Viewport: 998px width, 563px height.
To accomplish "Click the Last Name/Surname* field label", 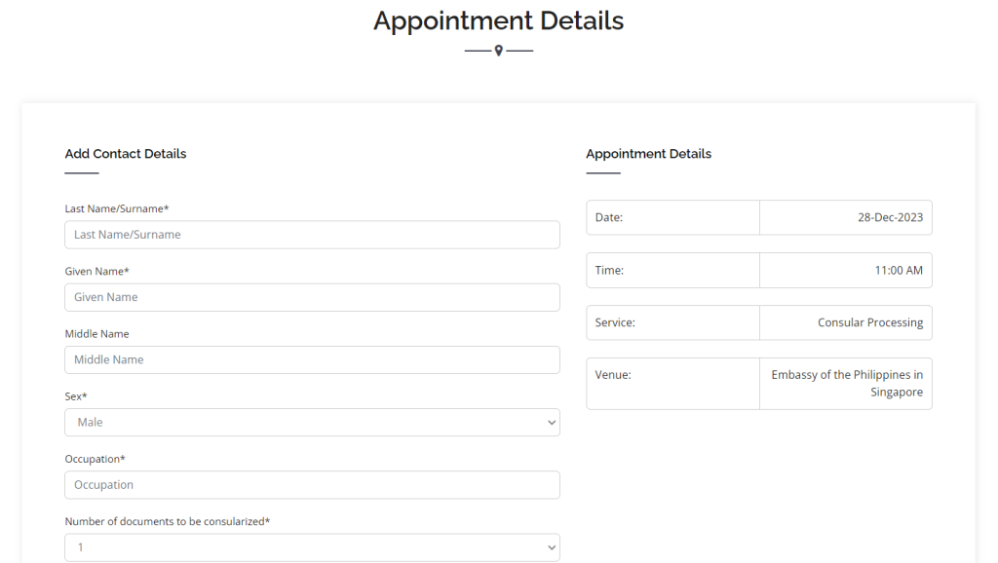I will tap(117, 208).
